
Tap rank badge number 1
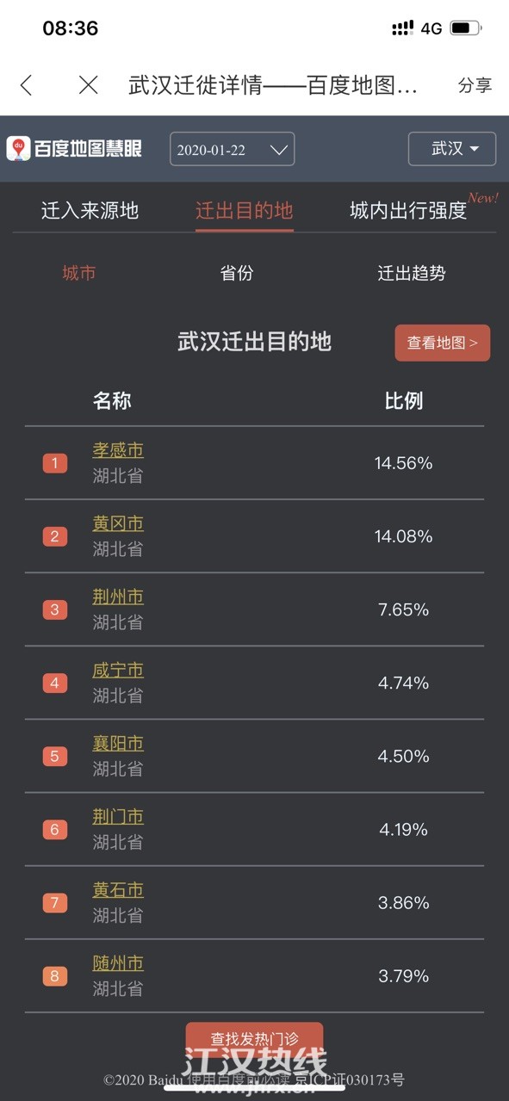54,464
